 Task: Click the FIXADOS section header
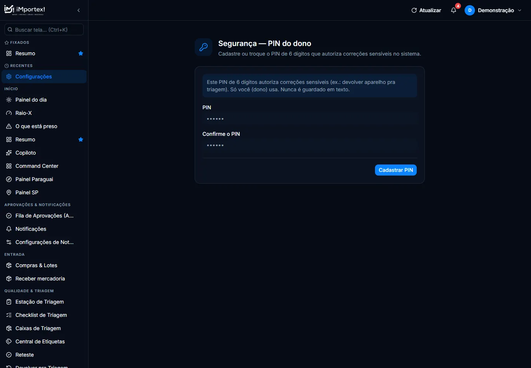click(x=17, y=43)
